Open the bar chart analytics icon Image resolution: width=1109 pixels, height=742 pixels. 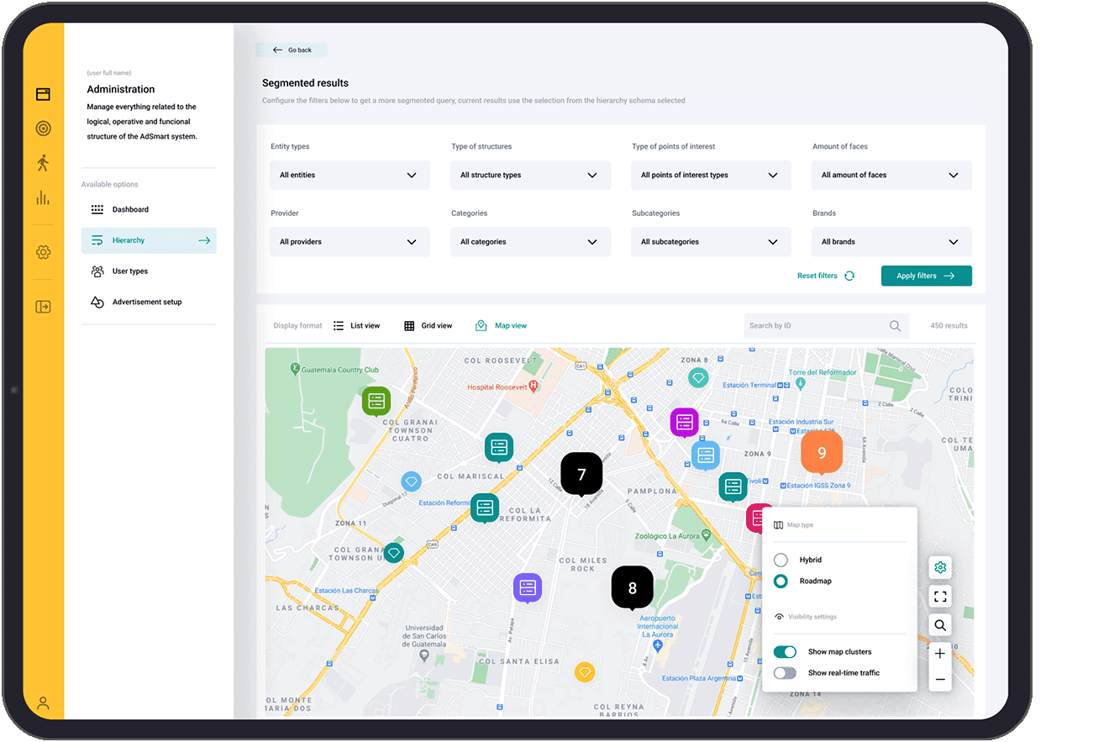click(44, 198)
